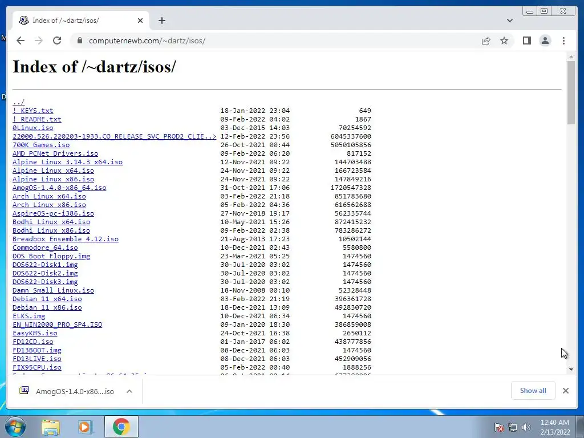Download Bodhi_Linux_x64.iso
The height and width of the screenshot is (438, 584).
coord(51,222)
